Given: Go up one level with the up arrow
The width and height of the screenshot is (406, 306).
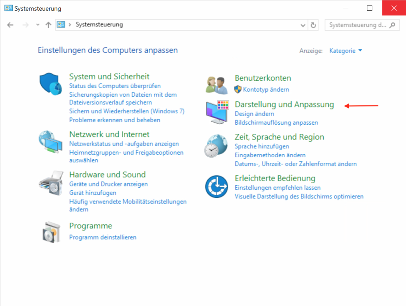Looking at the screenshot, I should 48,25.
